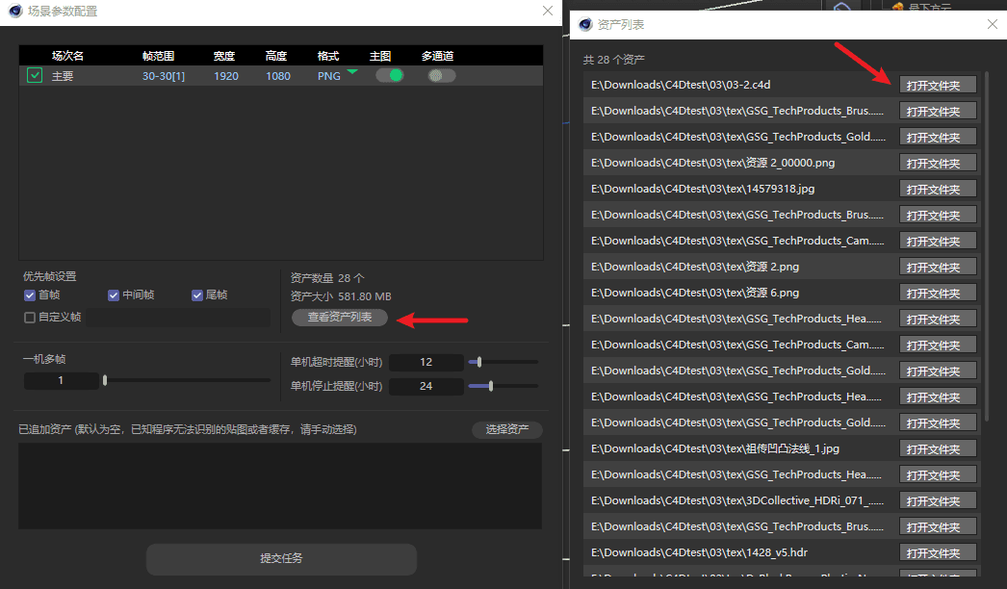Image resolution: width=1007 pixels, height=589 pixels.
Task: Open folder for 14579318.jpg asset
Action: coord(938,190)
